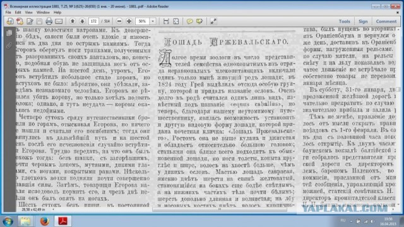The width and height of the screenshot is (404, 227).
Task: Click the zoom value field showing 50%
Action: 143,21
